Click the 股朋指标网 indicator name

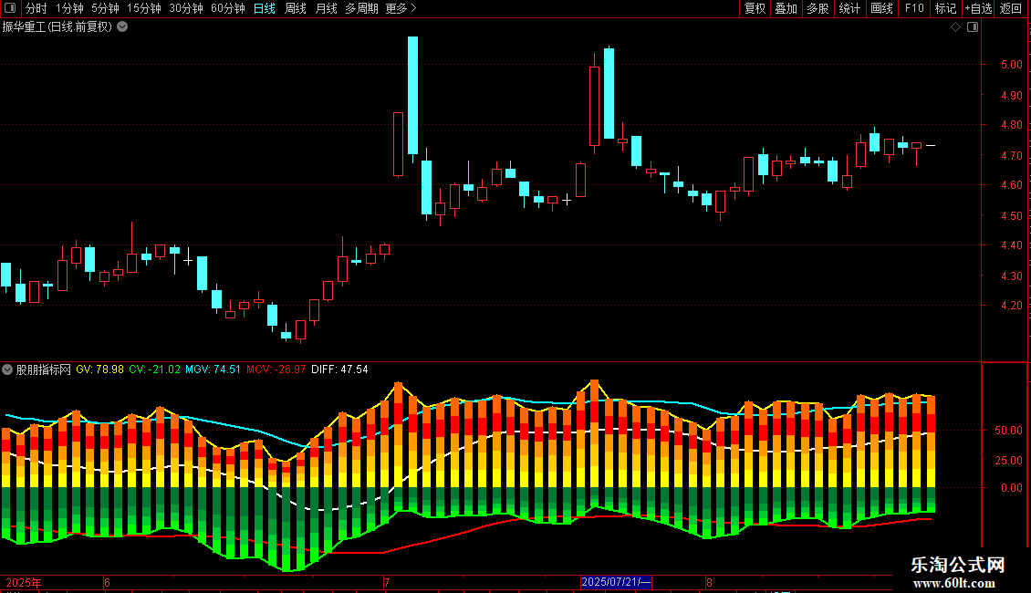tap(44, 369)
